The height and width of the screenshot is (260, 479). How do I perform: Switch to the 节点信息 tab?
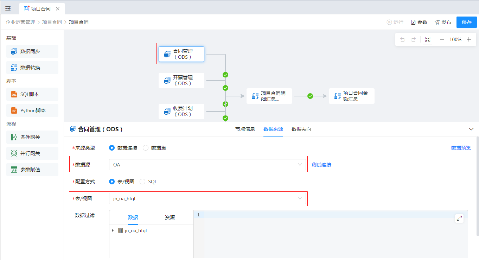pyautogui.click(x=245, y=129)
